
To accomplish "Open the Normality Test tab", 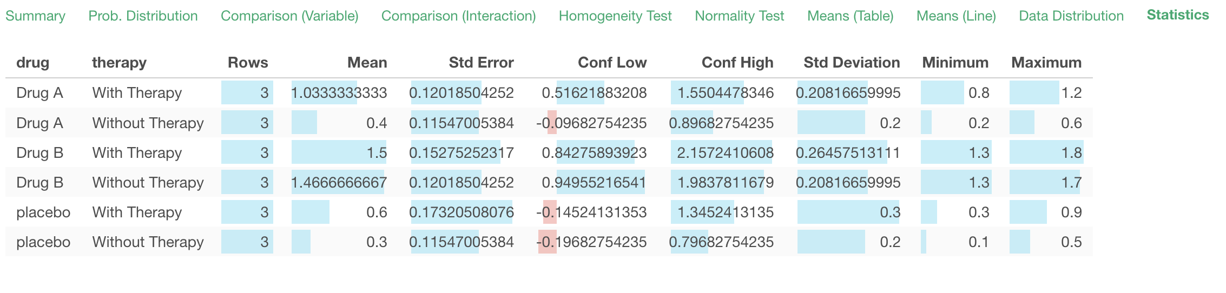I will [739, 16].
